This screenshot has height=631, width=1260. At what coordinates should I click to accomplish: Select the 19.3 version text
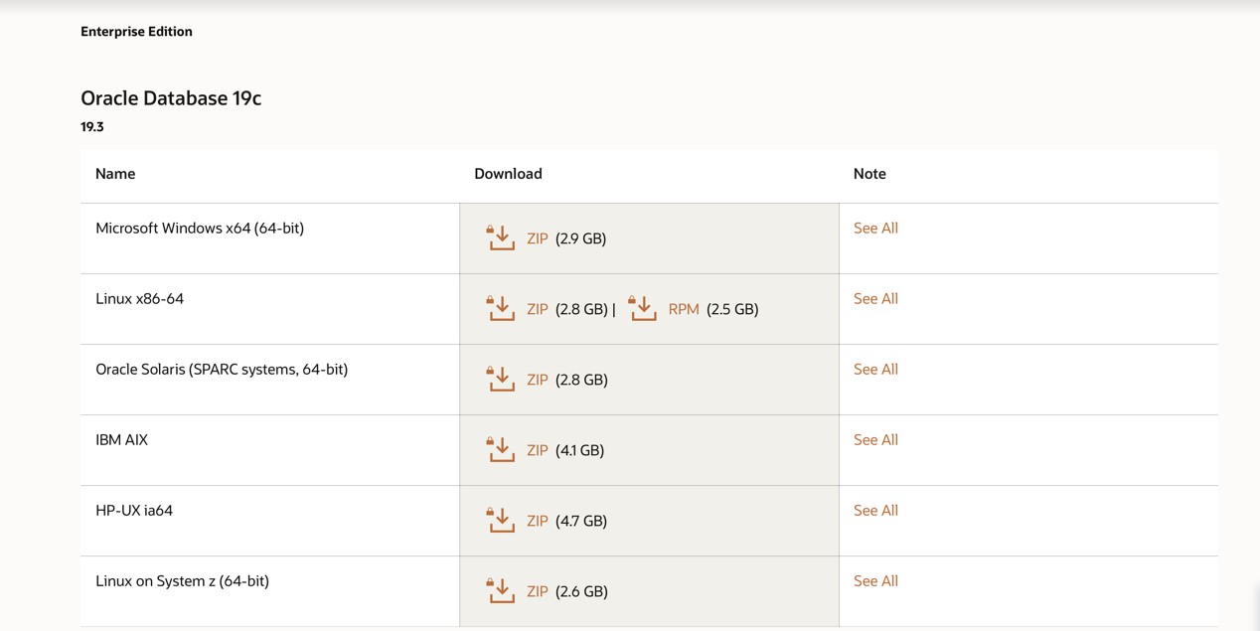[92, 127]
